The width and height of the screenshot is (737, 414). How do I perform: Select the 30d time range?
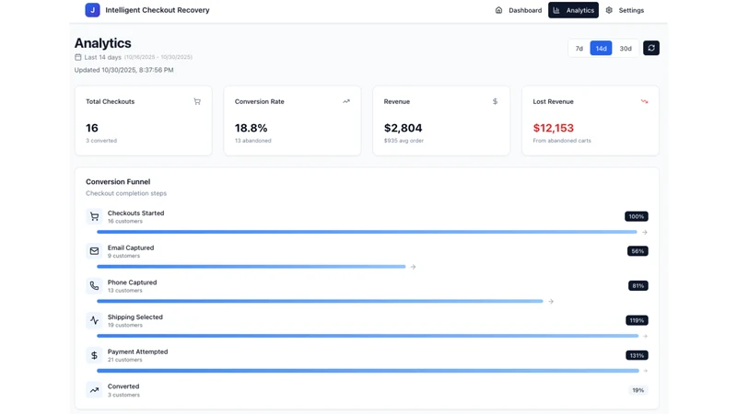click(626, 49)
